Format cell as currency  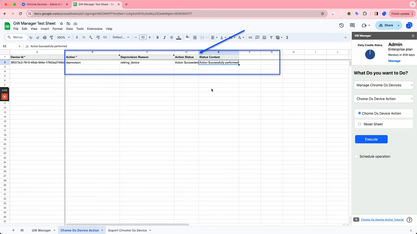77,37
